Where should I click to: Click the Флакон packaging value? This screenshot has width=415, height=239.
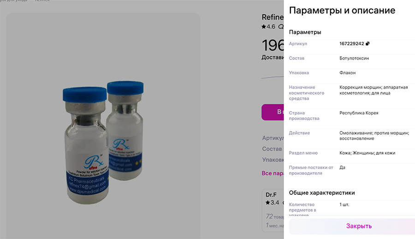348,73
